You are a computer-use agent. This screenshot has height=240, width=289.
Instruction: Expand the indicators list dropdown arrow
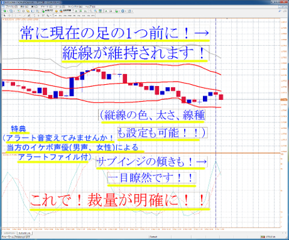[x=119, y=11]
